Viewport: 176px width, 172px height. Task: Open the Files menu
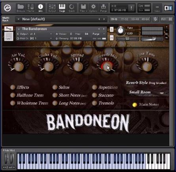coord(83,8)
